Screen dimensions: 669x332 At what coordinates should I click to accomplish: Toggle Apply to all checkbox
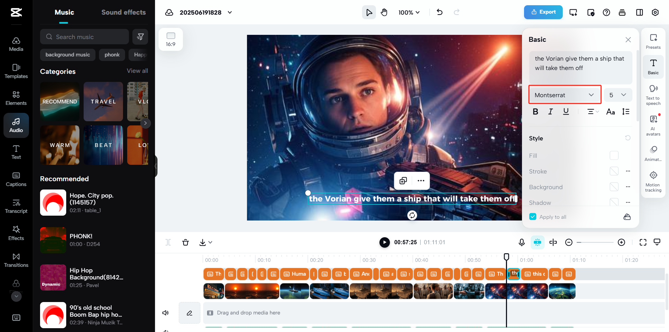tap(533, 217)
